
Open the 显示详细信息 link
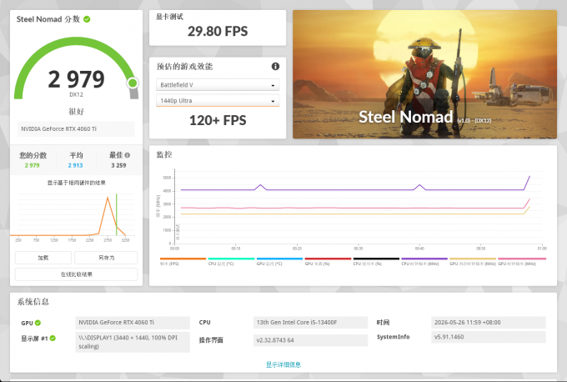click(x=283, y=364)
